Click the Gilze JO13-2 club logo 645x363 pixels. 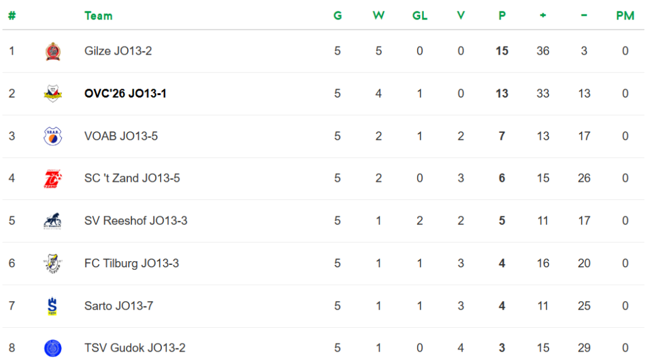click(53, 51)
